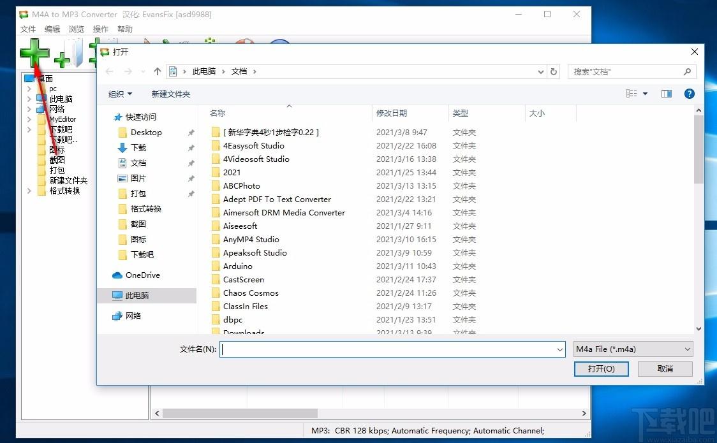Click the folder icon beside Aiseesoft
Viewport: 717px width, 443px height.
pos(216,226)
